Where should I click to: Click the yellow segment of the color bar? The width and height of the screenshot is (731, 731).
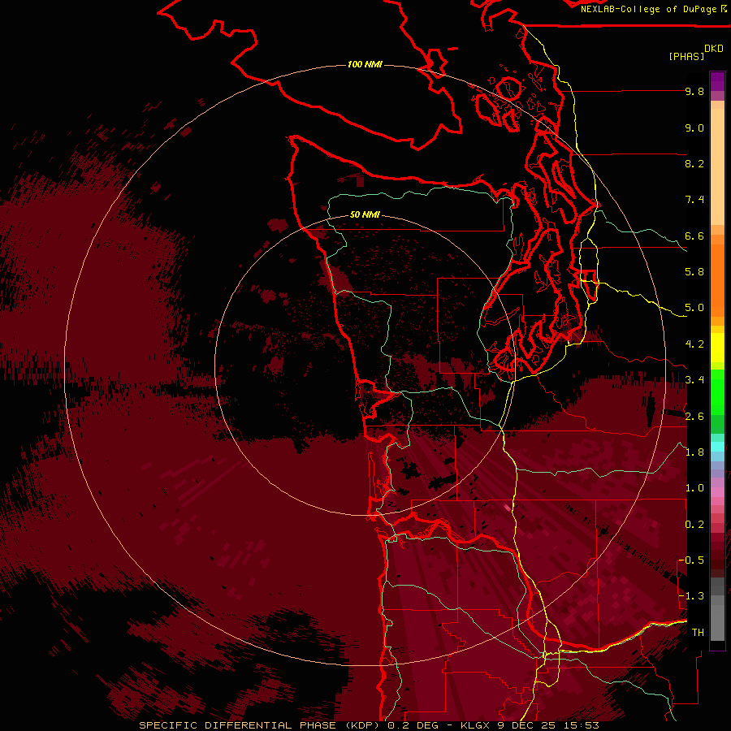click(x=717, y=348)
